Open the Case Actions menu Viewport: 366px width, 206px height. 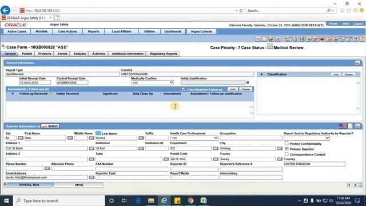67,31
